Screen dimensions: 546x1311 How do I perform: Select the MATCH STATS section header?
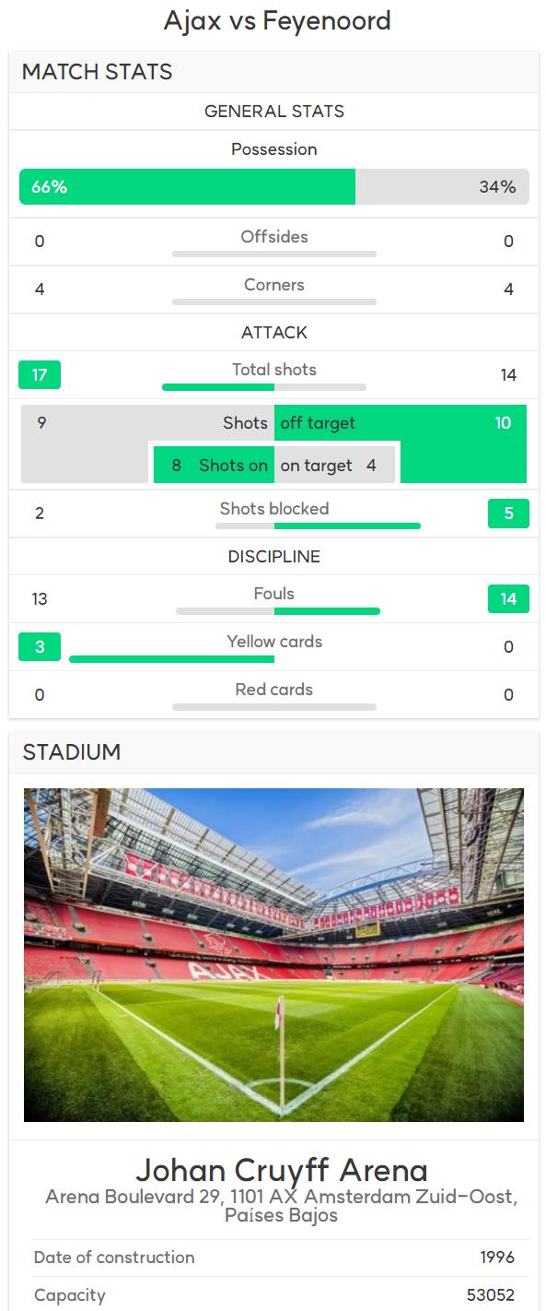[x=98, y=72]
